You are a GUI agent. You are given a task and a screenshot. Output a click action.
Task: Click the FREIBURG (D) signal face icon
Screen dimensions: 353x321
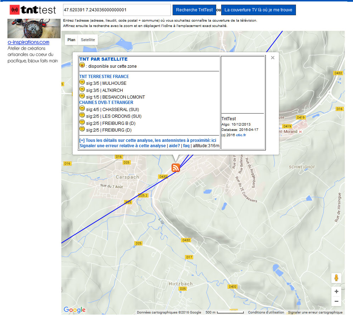point(82,129)
